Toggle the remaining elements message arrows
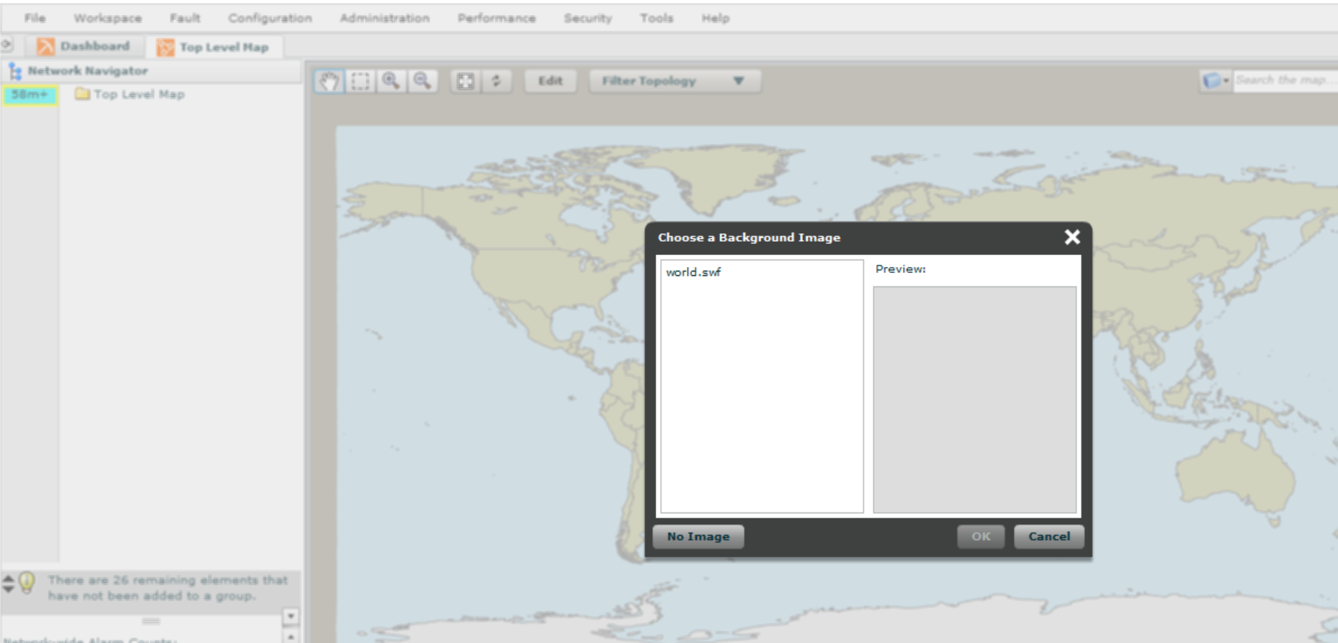Image resolution: width=1338 pixels, height=643 pixels. click(8, 583)
